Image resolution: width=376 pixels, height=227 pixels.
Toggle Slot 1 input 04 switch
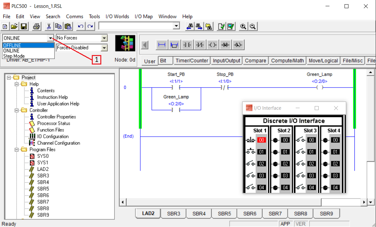250,187
